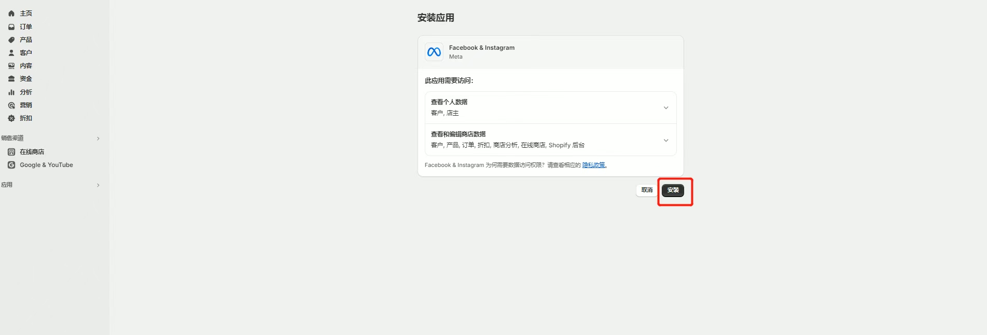Click the 安装应用 page heading
This screenshot has height=335, width=987.
point(436,18)
